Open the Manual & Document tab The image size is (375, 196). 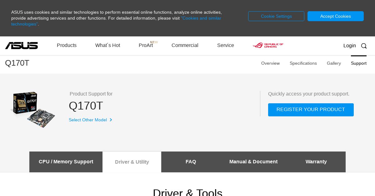[253, 162]
